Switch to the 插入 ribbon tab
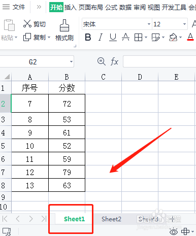Screen dimensions: 196x236 click(x=71, y=7)
